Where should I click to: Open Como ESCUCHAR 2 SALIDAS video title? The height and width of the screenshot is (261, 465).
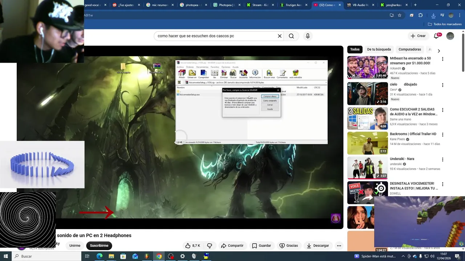coord(413,112)
